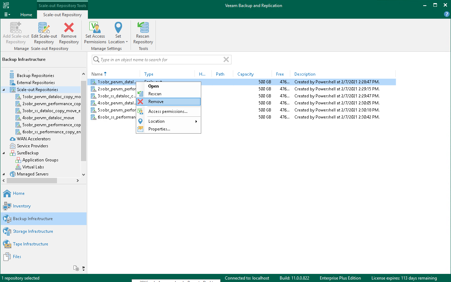Click the main menu hamburger button

pyautogui.click(x=7, y=14)
